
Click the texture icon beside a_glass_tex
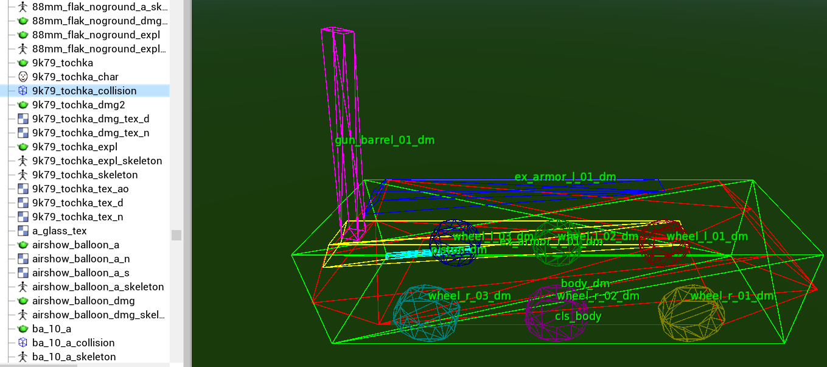pos(23,231)
